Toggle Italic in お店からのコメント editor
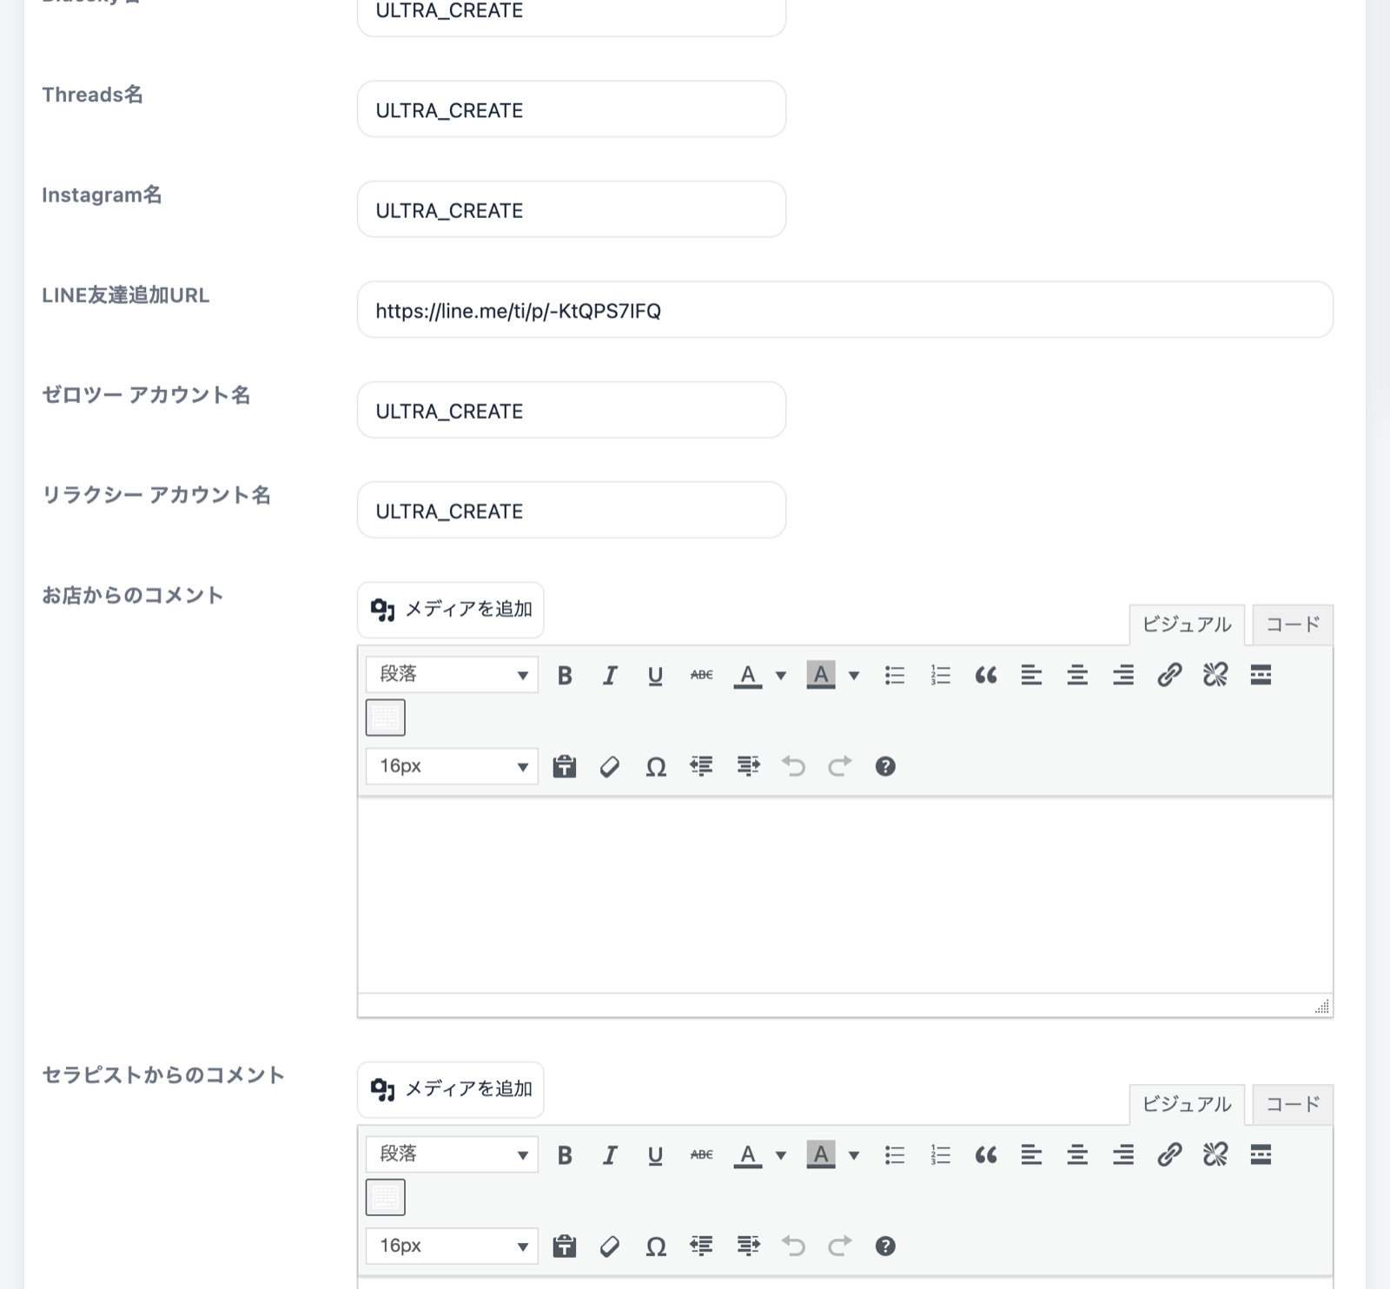 click(x=610, y=675)
